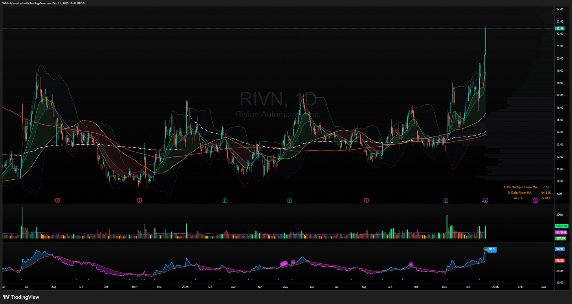Open the green earnings marker near November 2025

tap(446, 200)
